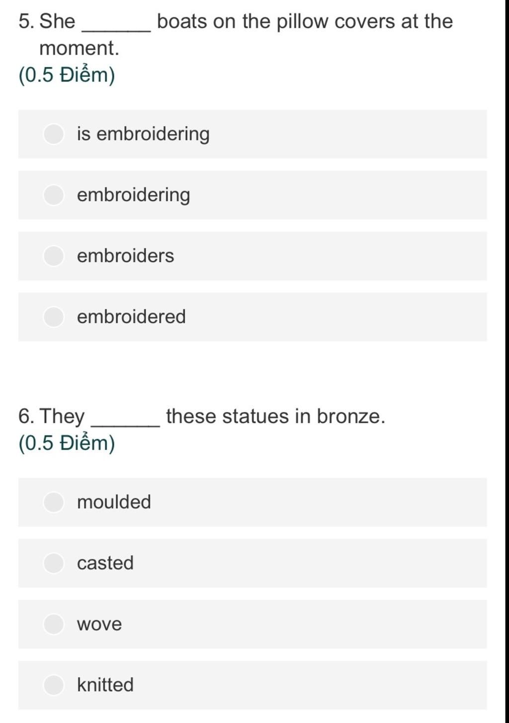Click question 5 'She ___ boats' text
The image size is (509, 723).
236,35
